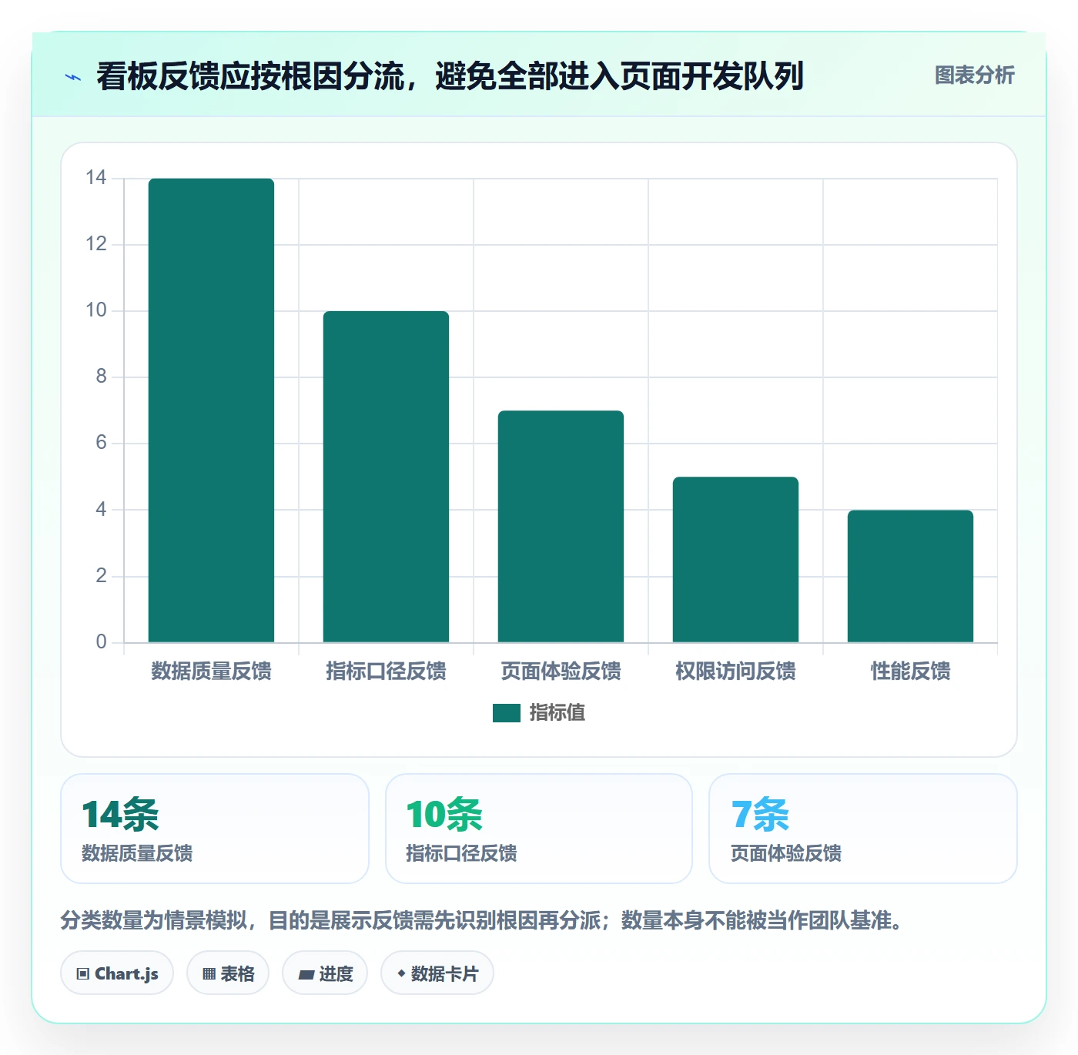Click the y-axis value 10
Screen dimensions: 1078x1055
pos(96,310)
